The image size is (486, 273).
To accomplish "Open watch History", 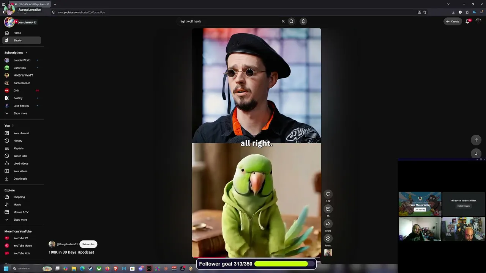I will (x=22, y=141).
